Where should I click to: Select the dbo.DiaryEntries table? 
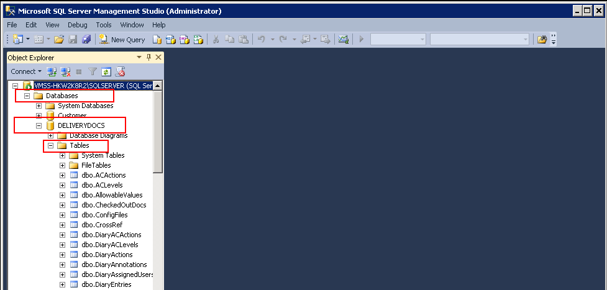click(x=106, y=284)
